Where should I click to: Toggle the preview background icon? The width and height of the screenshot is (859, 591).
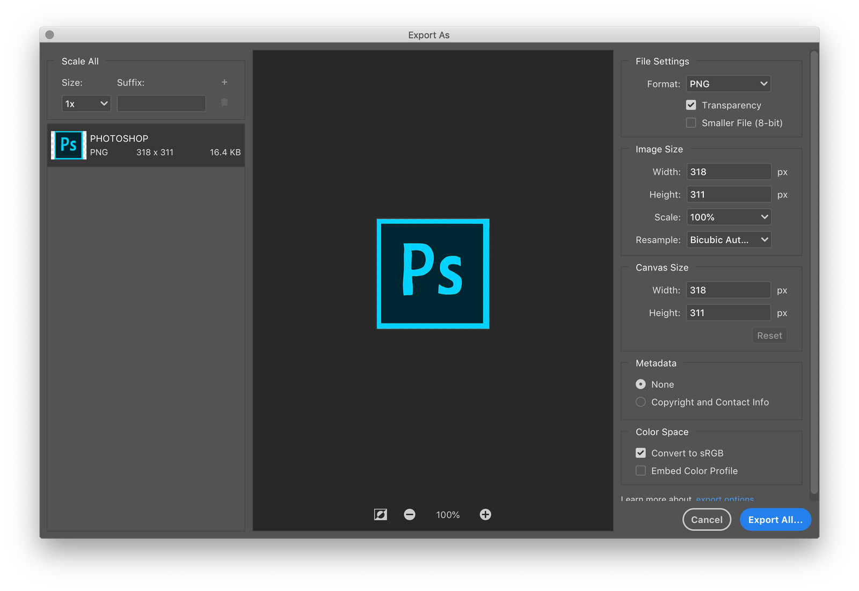point(380,515)
